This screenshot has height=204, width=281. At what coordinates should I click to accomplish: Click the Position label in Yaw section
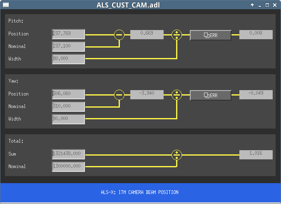click(18, 94)
